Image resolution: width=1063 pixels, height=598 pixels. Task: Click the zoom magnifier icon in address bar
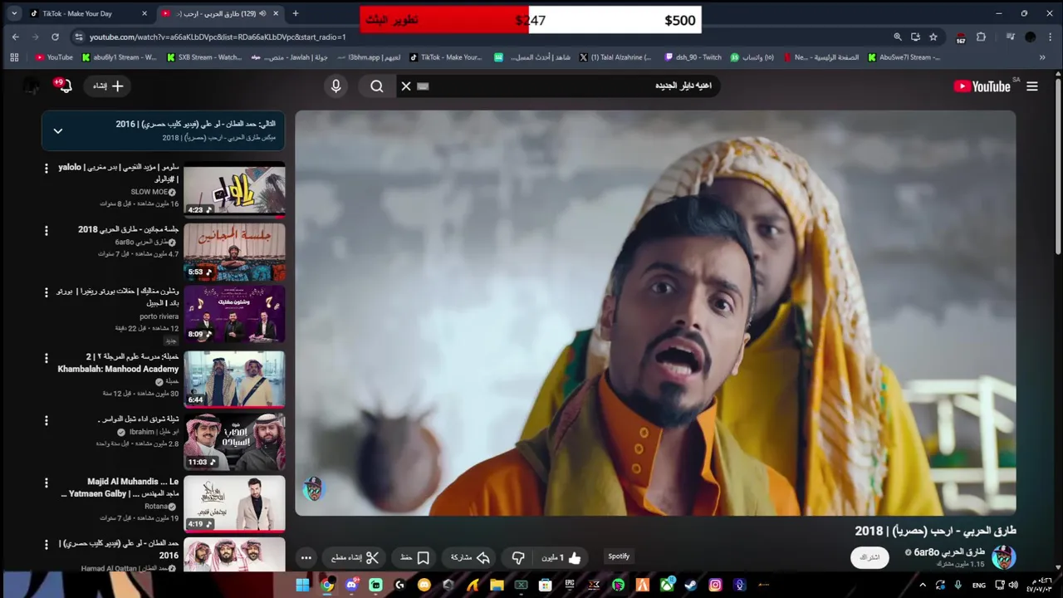point(898,37)
